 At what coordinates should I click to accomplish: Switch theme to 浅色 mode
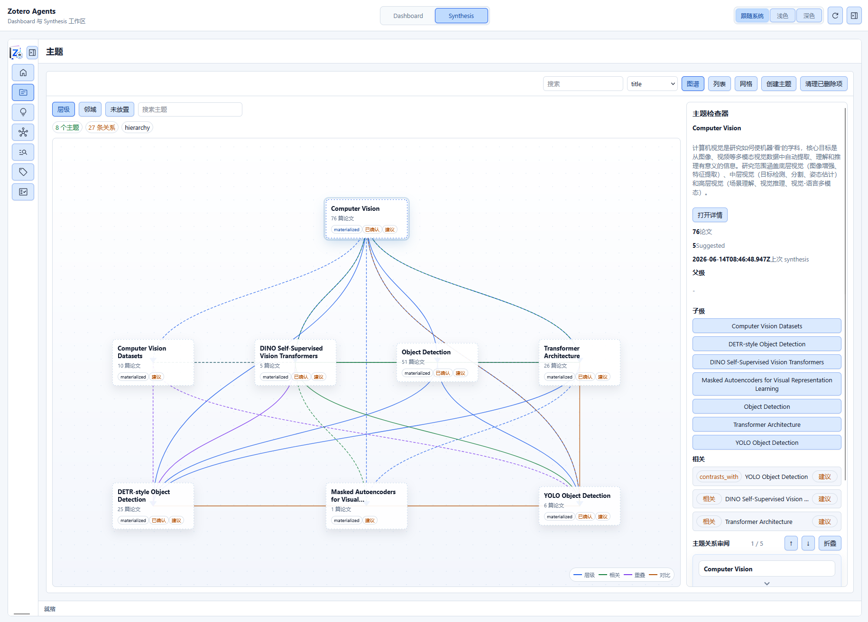coord(782,16)
